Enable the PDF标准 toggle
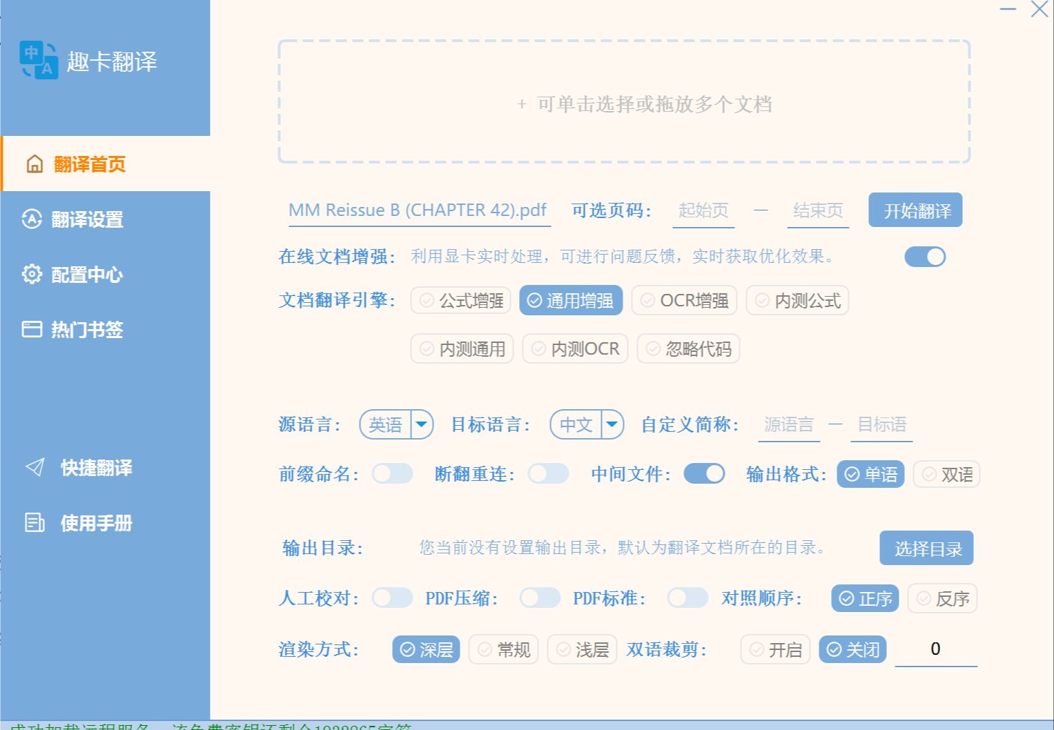The height and width of the screenshot is (730, 1054). pos(687,598)
